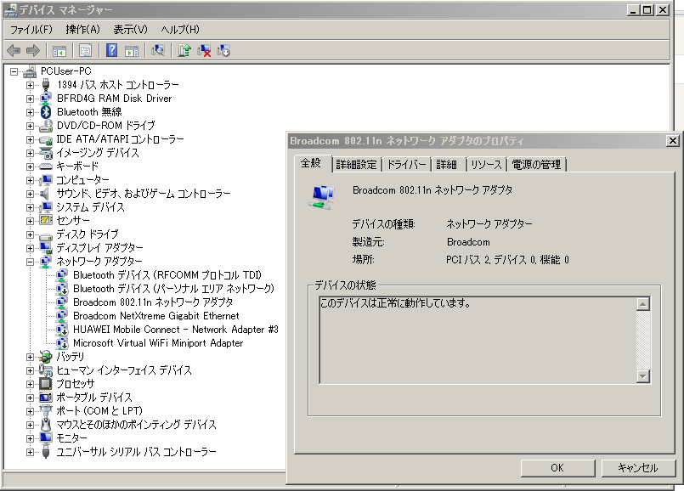Image resolution: width=684 pixels, height=491 pixels.
Task: Expand the システム デバイス node
Action: point(30,207)
